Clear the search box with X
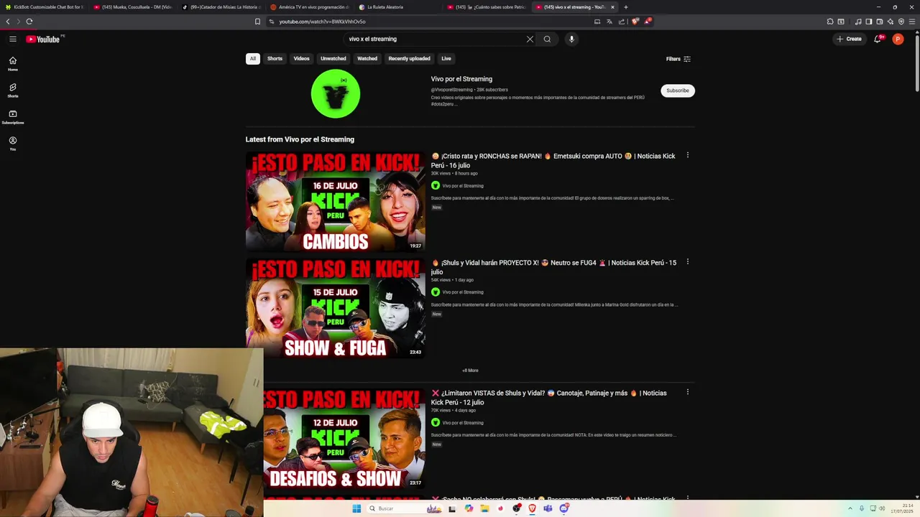Screen dimensions: 920x517 tap(530, 39)
